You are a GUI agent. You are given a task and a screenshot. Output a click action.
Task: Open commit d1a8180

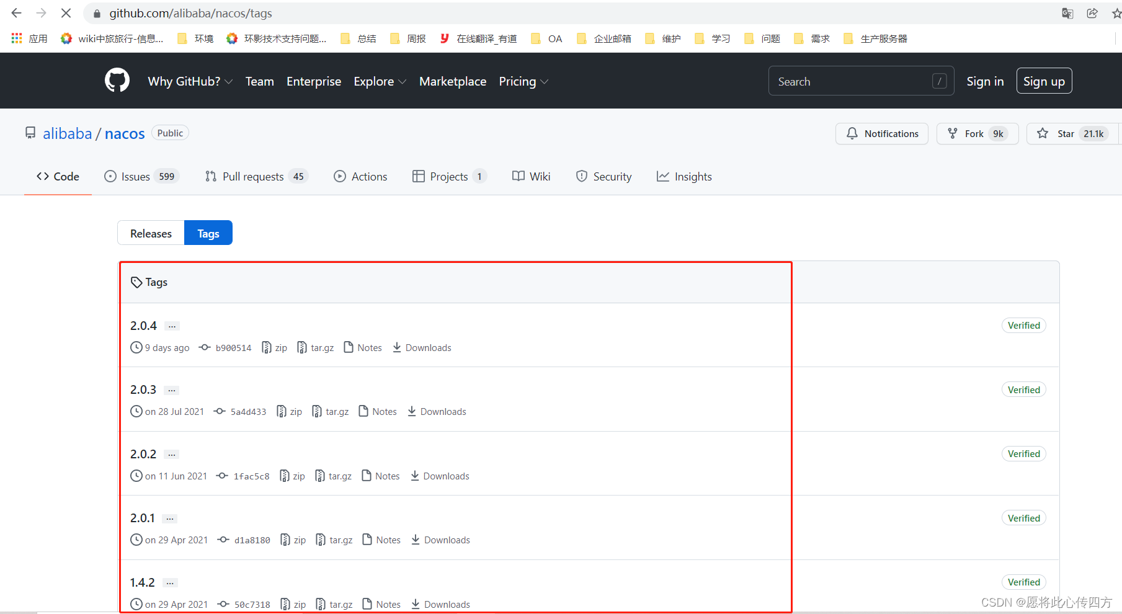244,540
